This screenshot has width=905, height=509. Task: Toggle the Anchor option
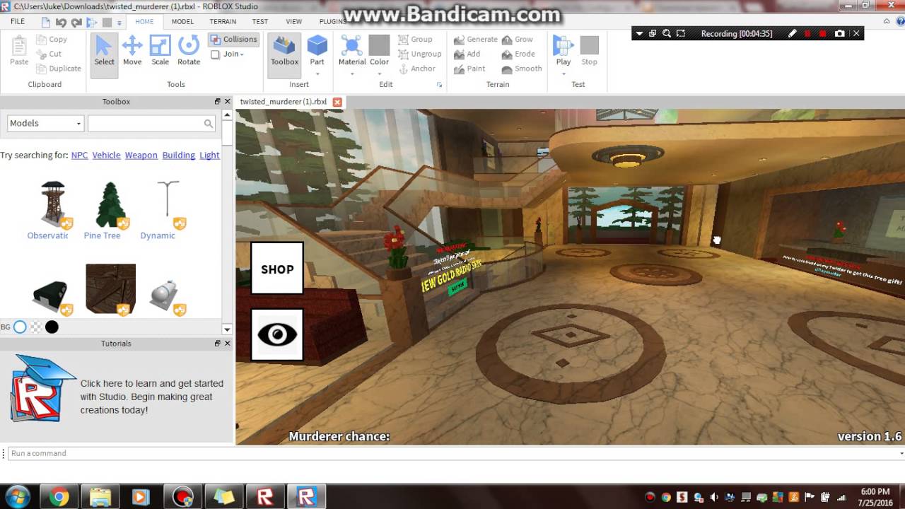tap(416, 69)
